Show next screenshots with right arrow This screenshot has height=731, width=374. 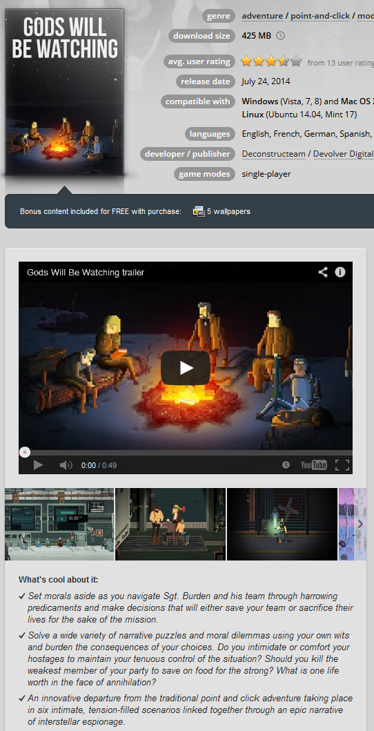360,523
